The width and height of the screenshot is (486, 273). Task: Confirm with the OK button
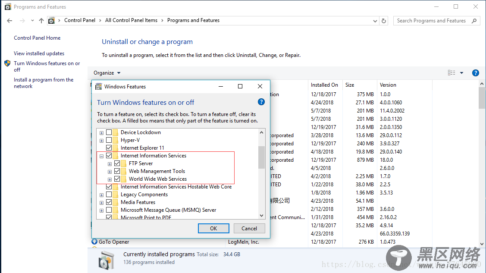(x=213, y=229)
